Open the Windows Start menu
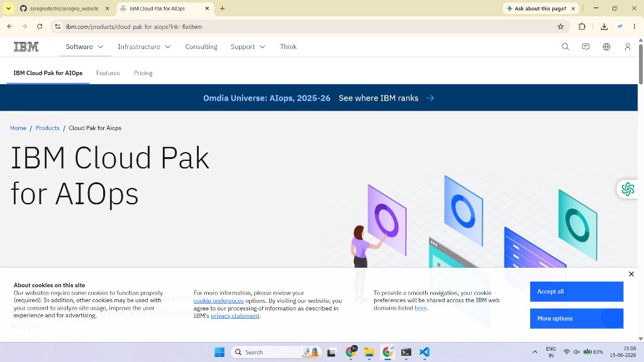Screen dimensions: 644x362 [x=219, y=352]
